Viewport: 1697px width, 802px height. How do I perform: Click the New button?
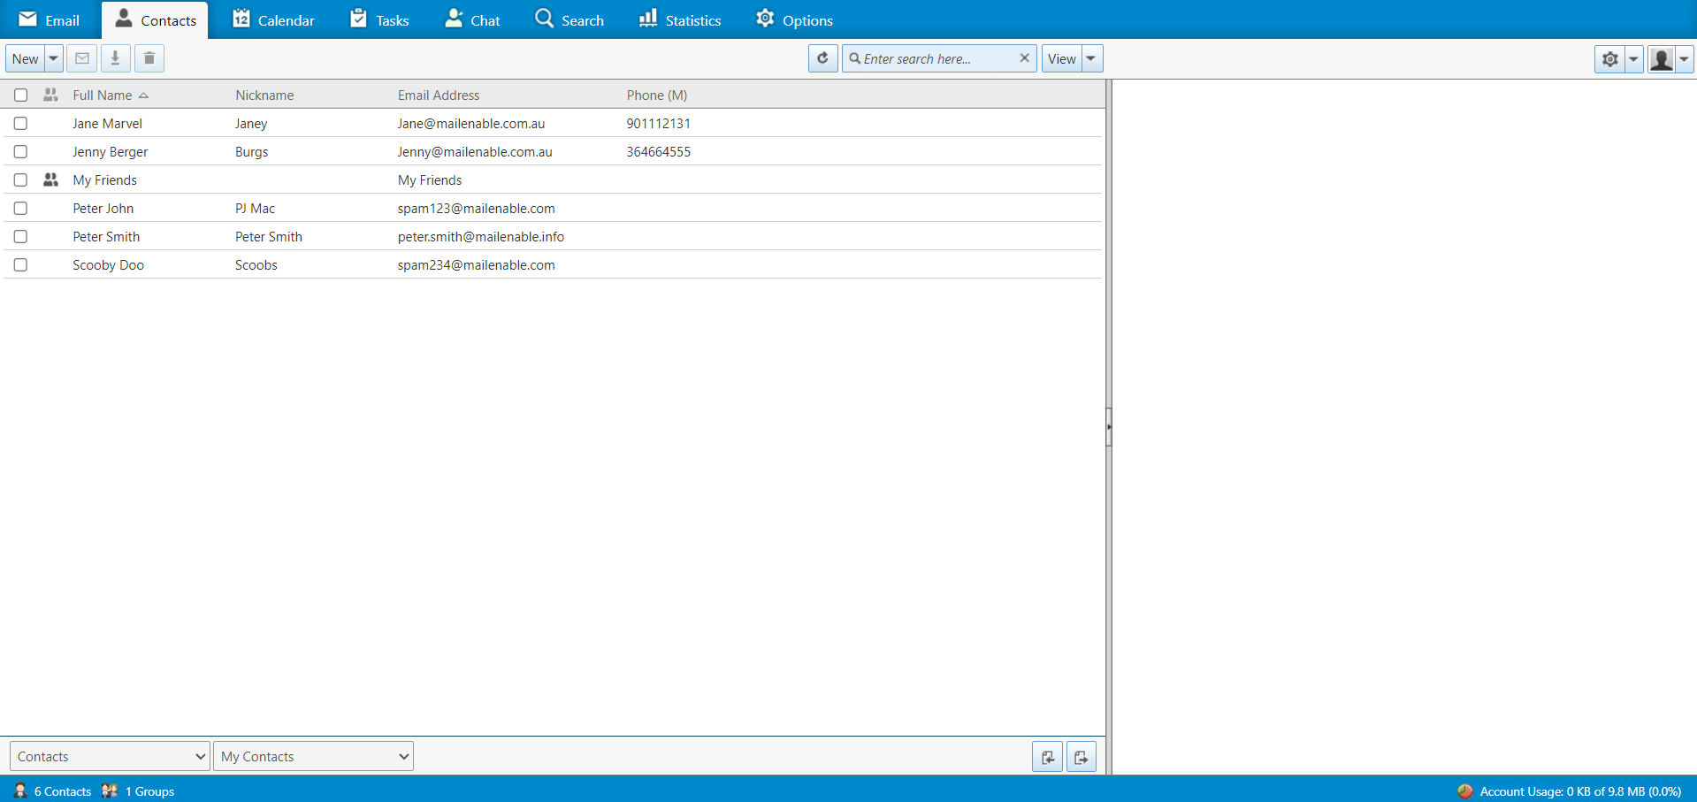(25, 58)
